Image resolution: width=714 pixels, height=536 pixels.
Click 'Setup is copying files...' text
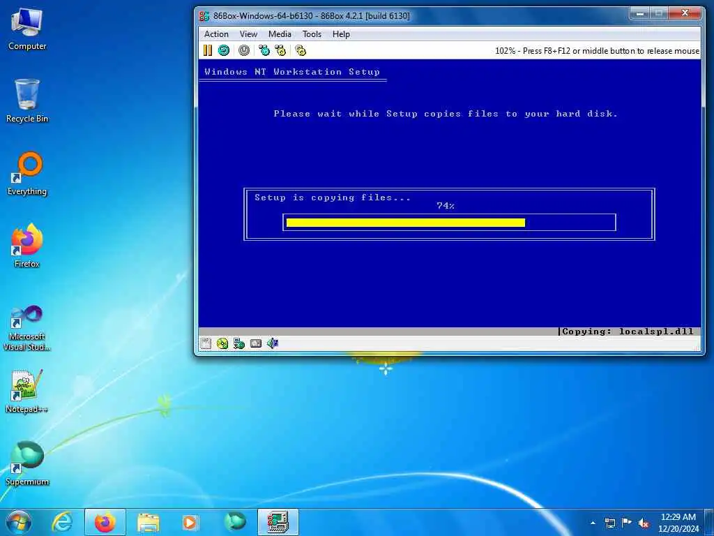pos(333,198)
